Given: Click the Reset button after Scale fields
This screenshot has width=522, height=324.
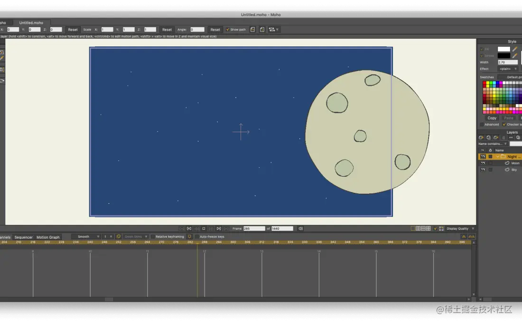Looking at the screenshot, I should click(x=167, y=29).
